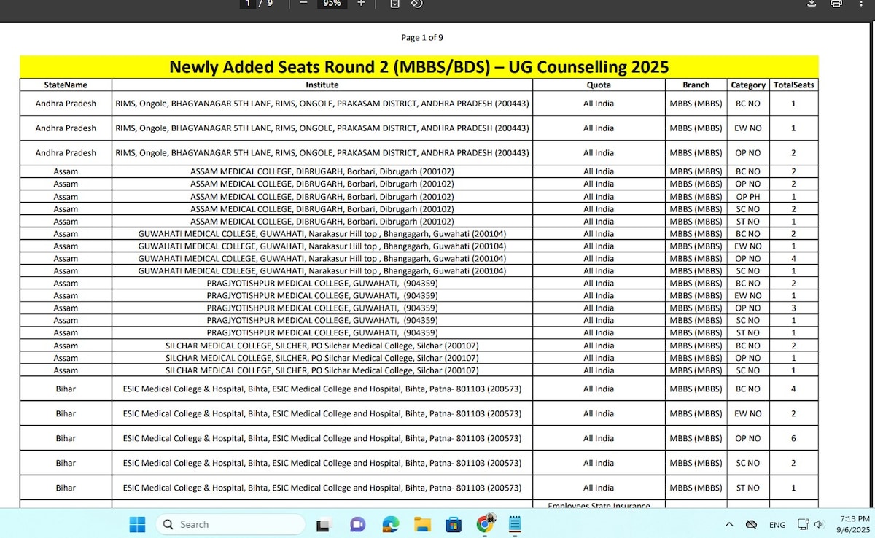
Task: Rotate the document using the rotate icon
Action: pyautogui.click(x=416, y=4)
